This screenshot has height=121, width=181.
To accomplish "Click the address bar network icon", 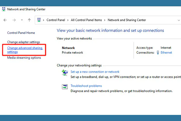I will 39,20.
